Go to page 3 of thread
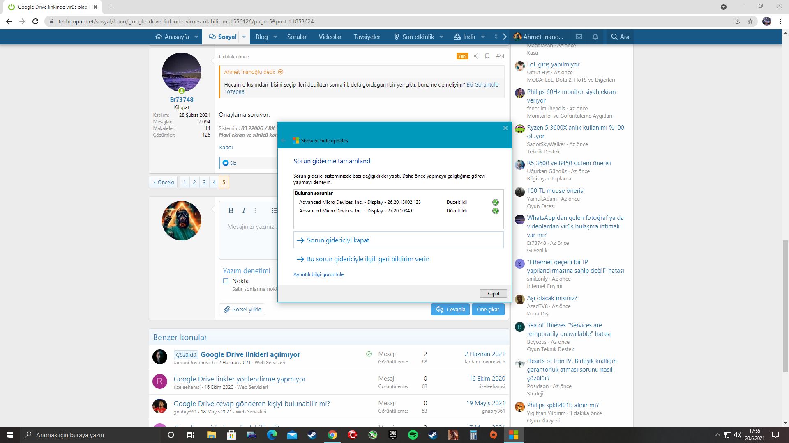 pos(204,183)
